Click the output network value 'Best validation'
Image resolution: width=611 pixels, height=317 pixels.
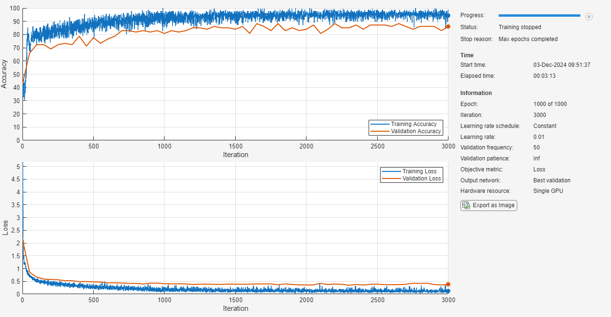(x=552, y=180)
